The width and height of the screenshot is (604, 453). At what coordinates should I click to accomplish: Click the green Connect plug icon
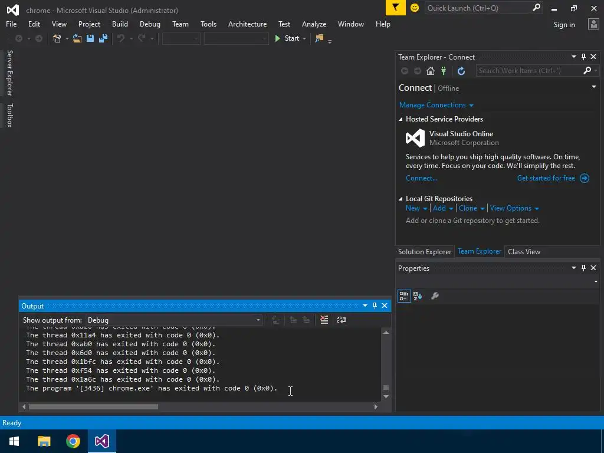[444, 71]
